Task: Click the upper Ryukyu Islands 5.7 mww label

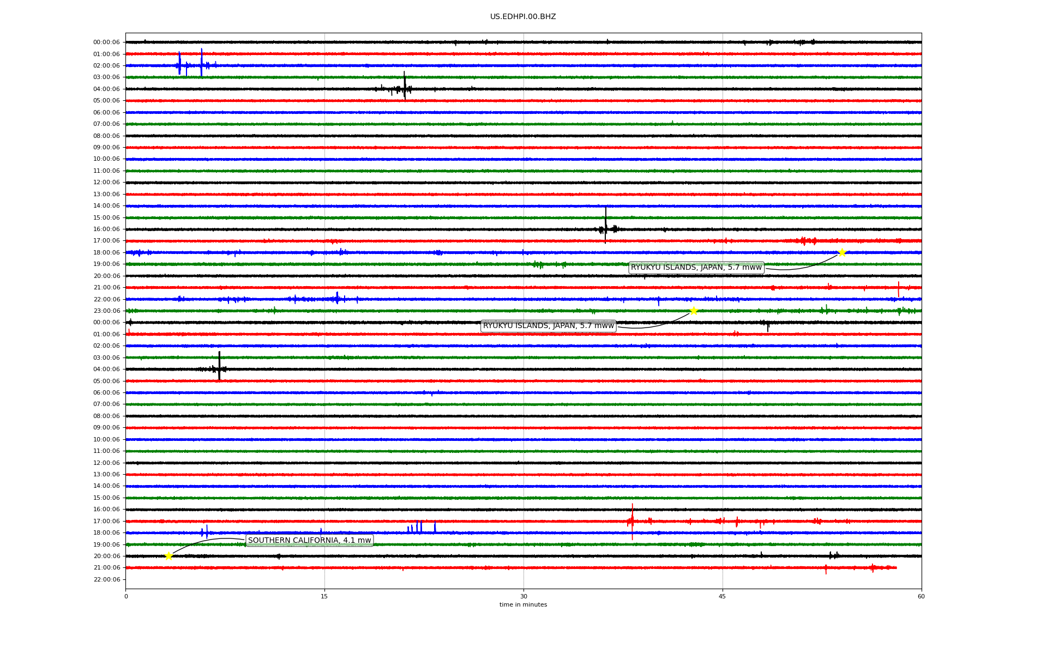Action: (696, 268)
